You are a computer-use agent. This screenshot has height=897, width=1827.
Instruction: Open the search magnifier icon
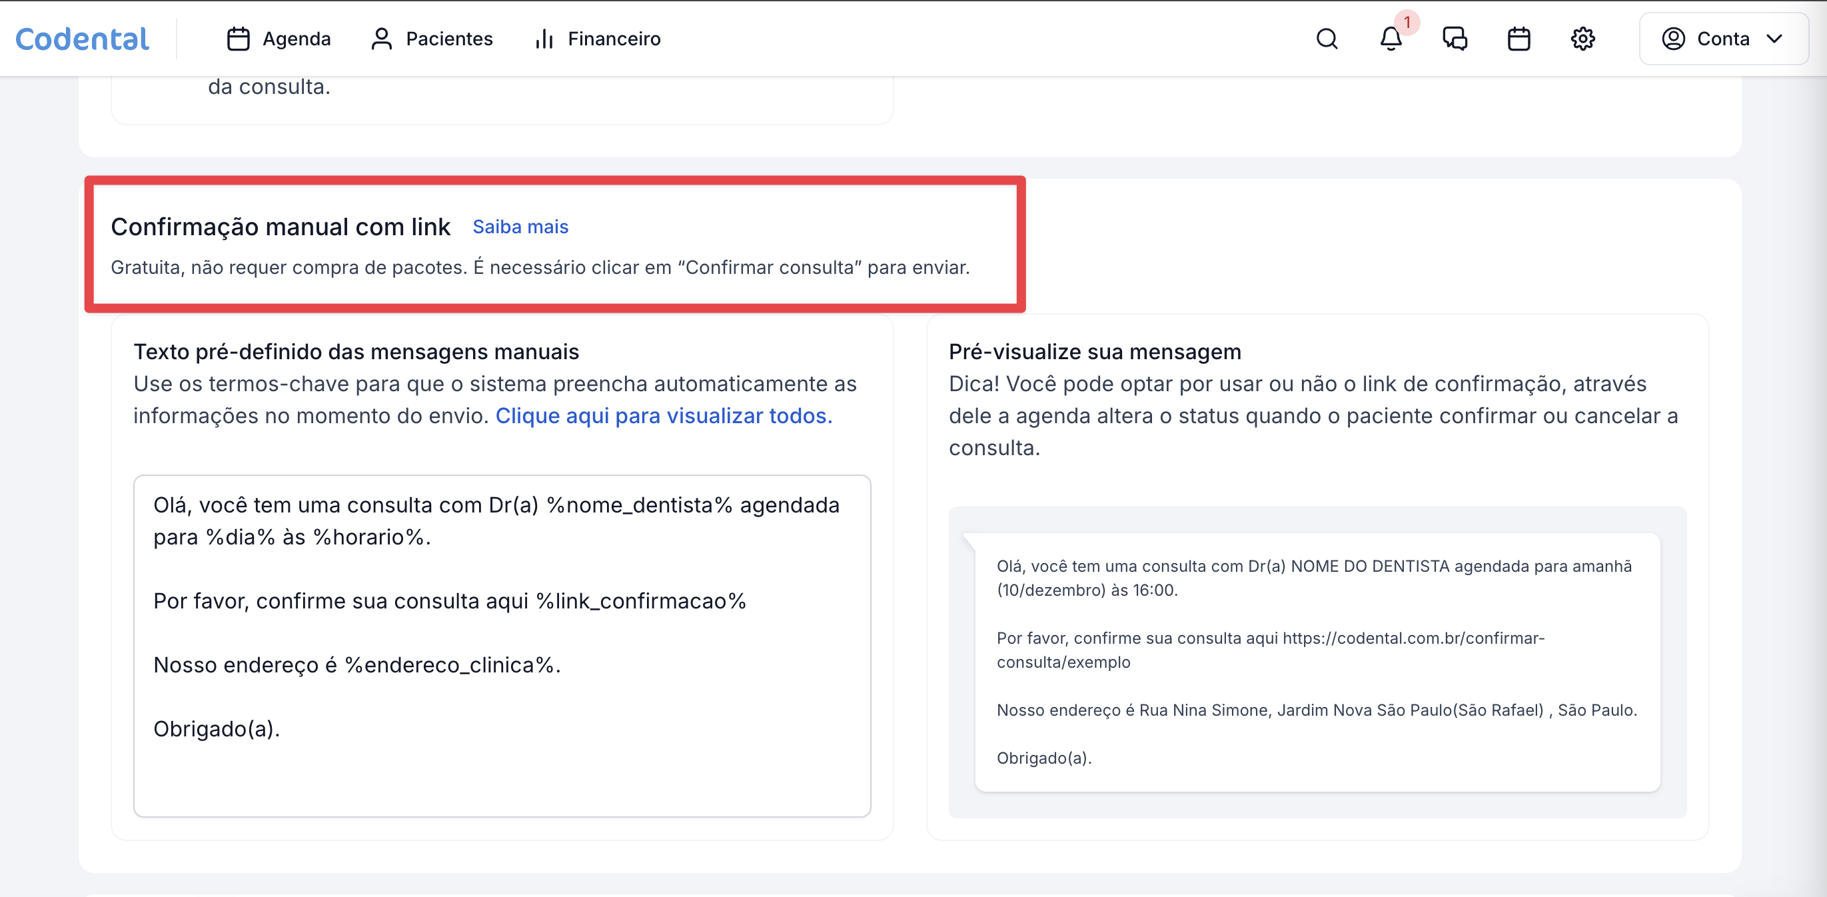coord(1327,38)
